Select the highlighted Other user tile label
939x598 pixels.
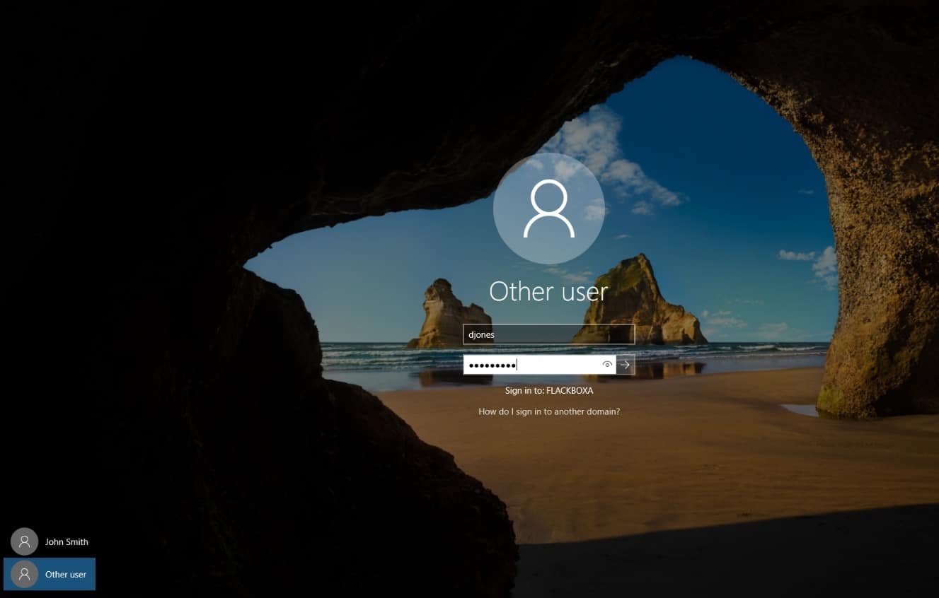click(x=66, y=575)
